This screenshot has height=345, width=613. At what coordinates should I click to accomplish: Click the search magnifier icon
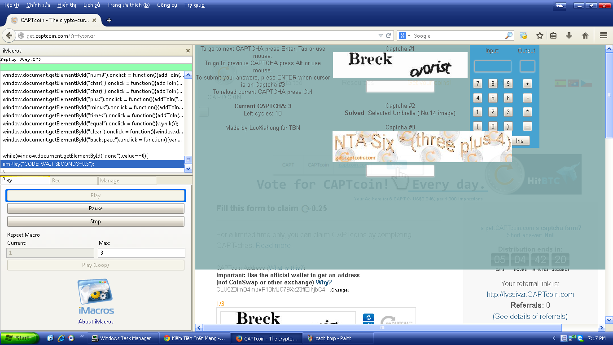click(509, 35)
